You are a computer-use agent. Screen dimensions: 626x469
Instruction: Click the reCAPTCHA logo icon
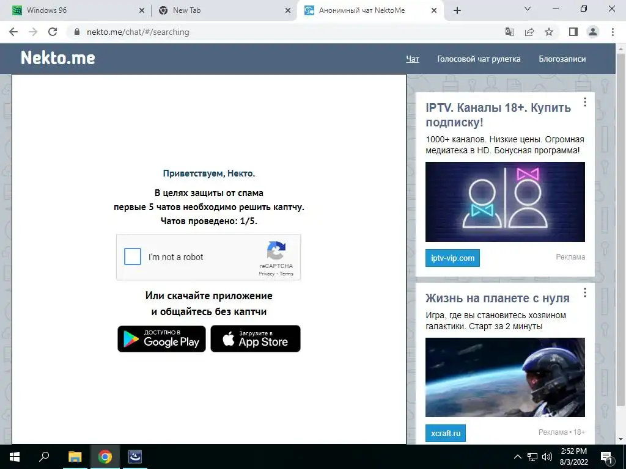pyautogui.click(x=276, y=250)
